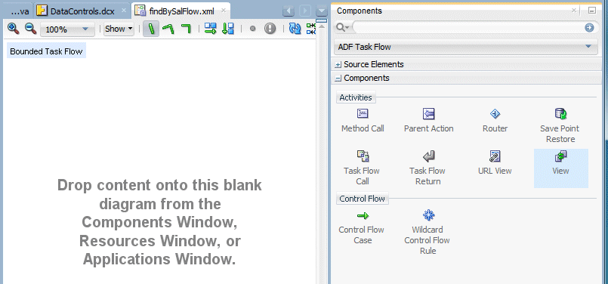Select the Wildcard Control Flow Rule component
The width and height of the screenshot is (608, 284).
[x=427, y=233]
